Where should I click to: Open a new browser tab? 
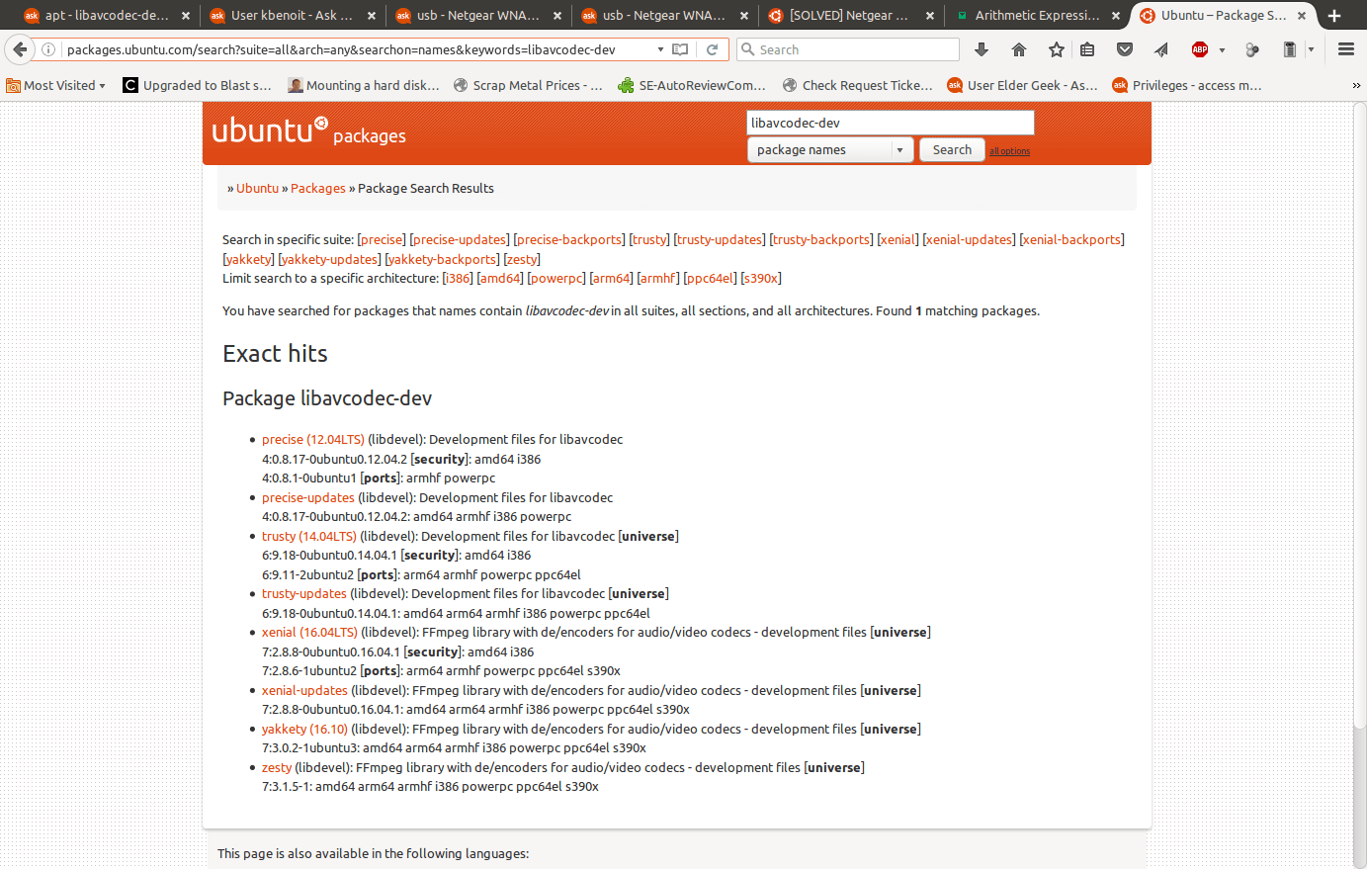point(1334,15)
